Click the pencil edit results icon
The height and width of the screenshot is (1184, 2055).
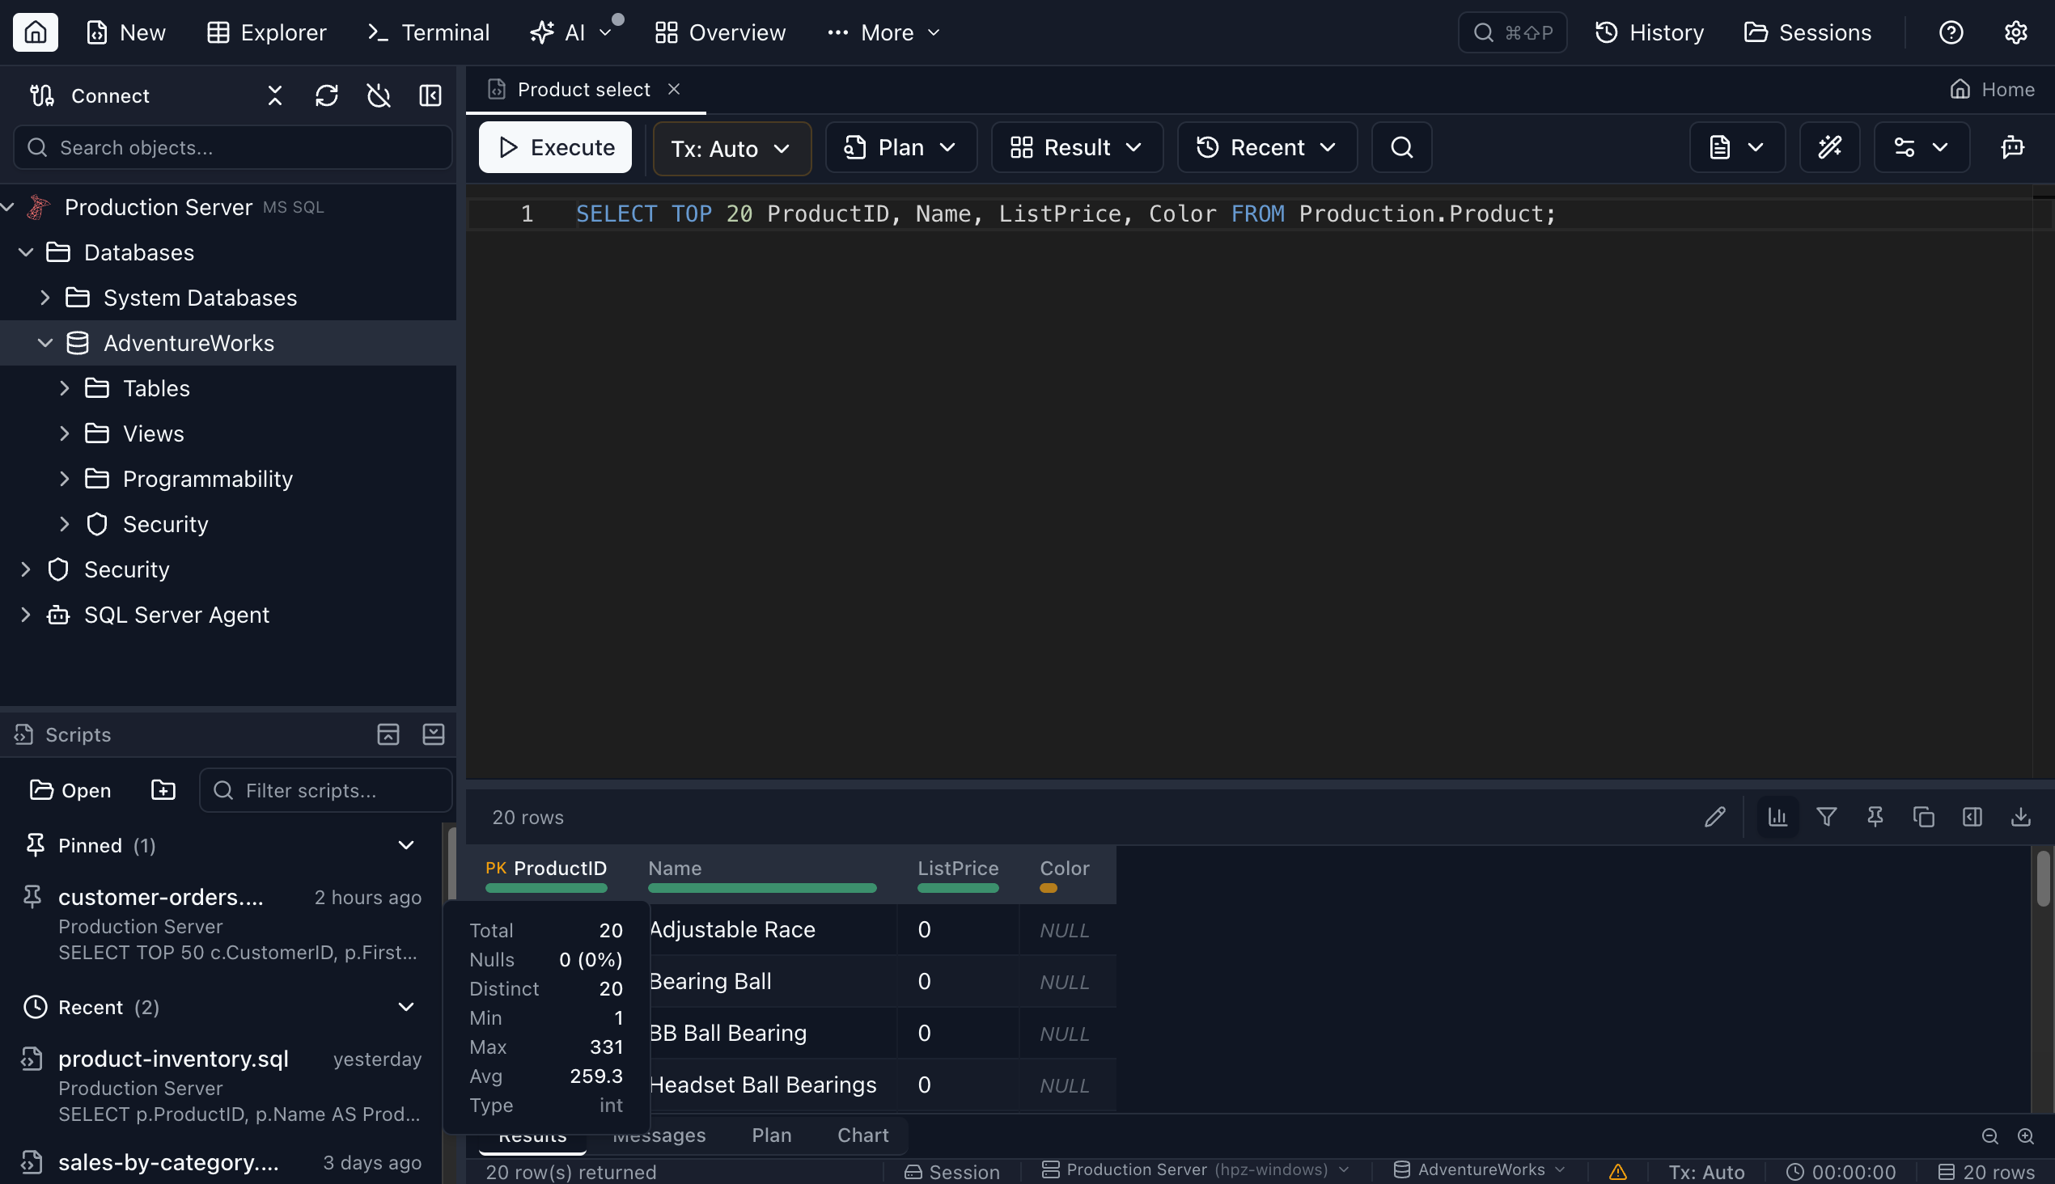click(1715, 818)
